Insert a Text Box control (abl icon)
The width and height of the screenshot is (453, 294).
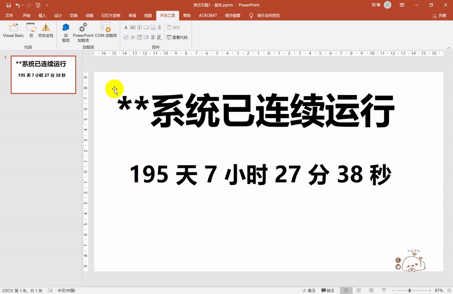pos(133,28)
